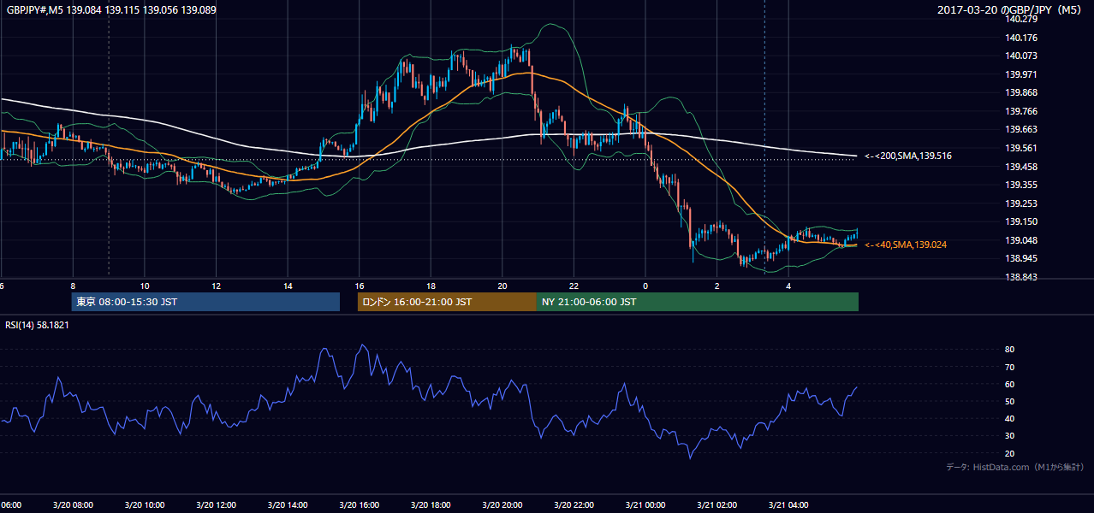Select the ロンドン 16:00-21:00 JST session bar
This screenshot has height=513, width=1094.
[447, 302]
